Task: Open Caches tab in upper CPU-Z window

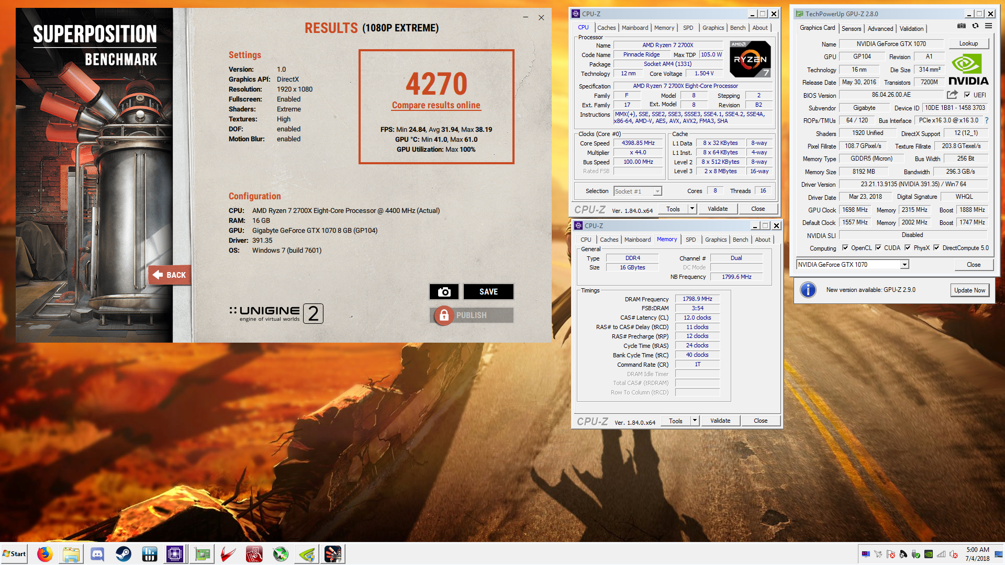Action: [x=606, y=28]
